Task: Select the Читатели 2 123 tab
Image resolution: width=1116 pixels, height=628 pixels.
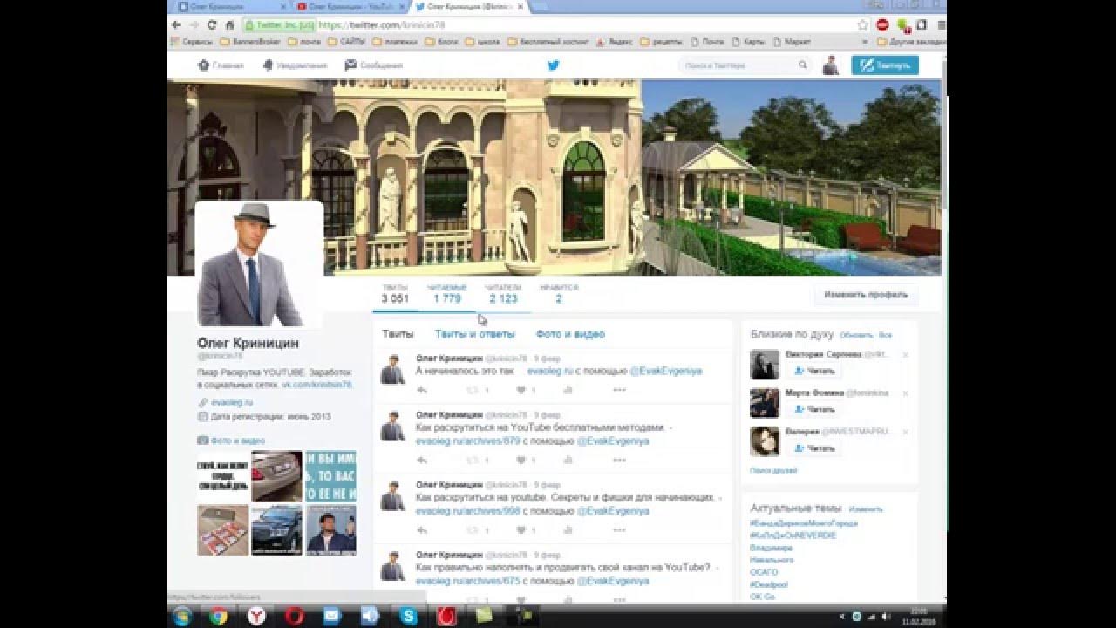Action: pos(503,293)
